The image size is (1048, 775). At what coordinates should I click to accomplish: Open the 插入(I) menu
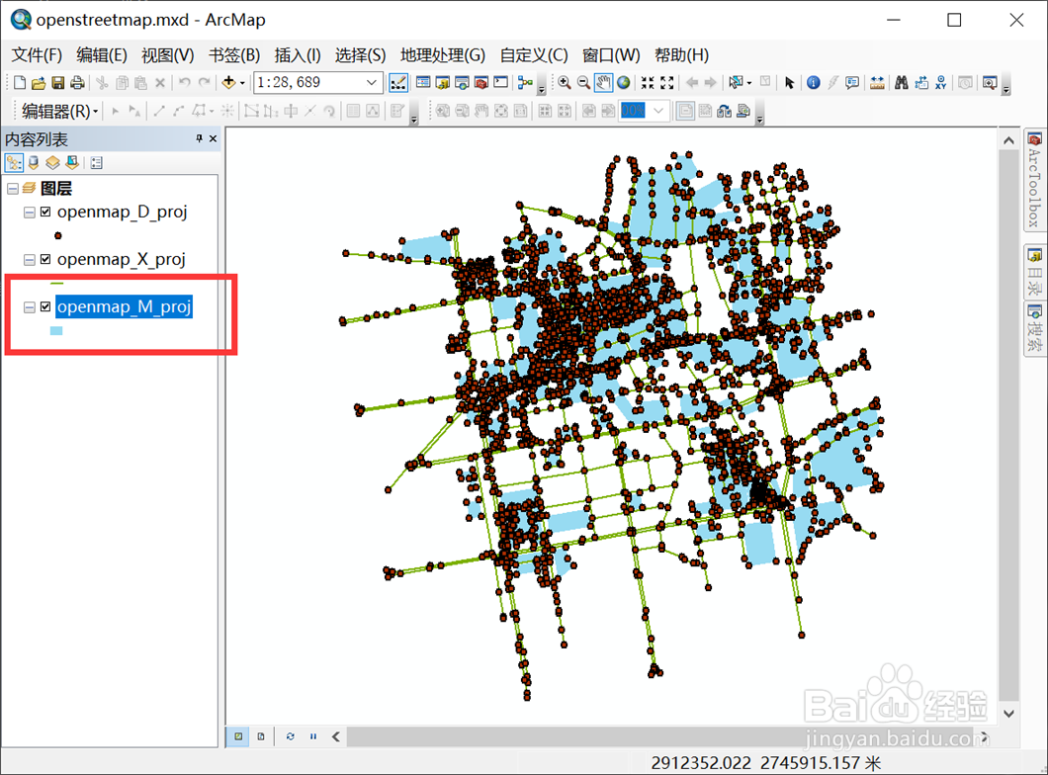298,54
